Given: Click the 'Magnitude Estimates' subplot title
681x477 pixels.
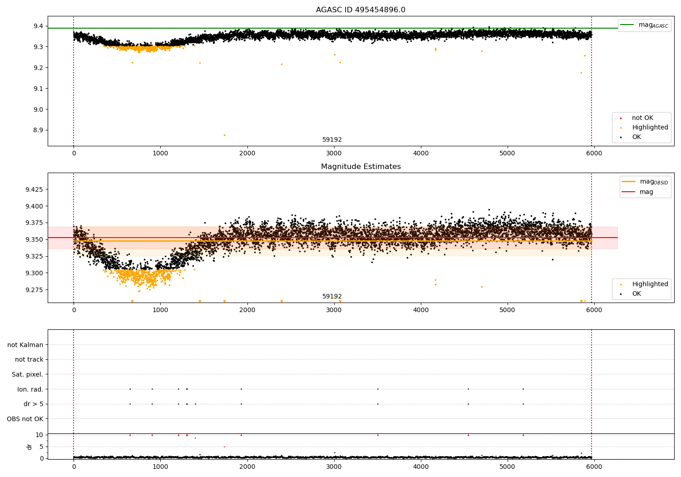Looking at the screenshot, I should (360, 167).
